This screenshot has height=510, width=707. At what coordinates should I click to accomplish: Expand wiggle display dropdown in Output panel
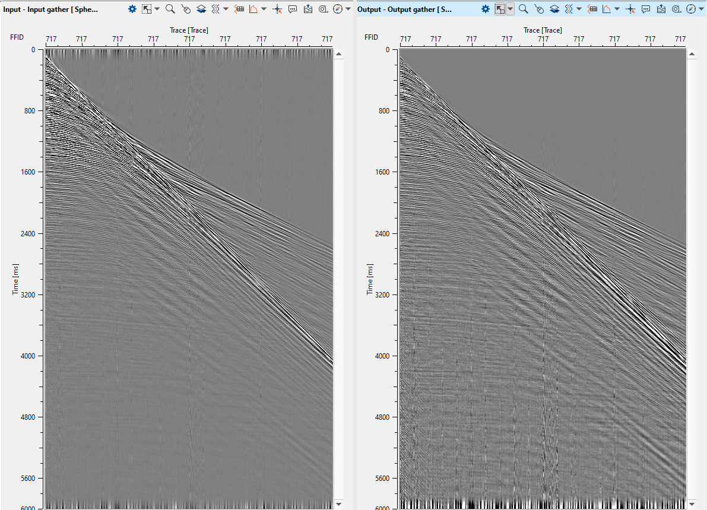coord(579,9)
